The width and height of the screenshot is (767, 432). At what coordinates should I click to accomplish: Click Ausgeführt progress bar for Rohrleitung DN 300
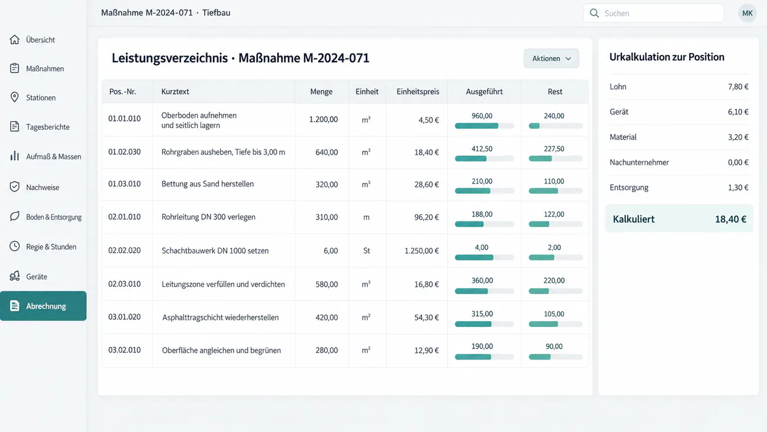484,224
